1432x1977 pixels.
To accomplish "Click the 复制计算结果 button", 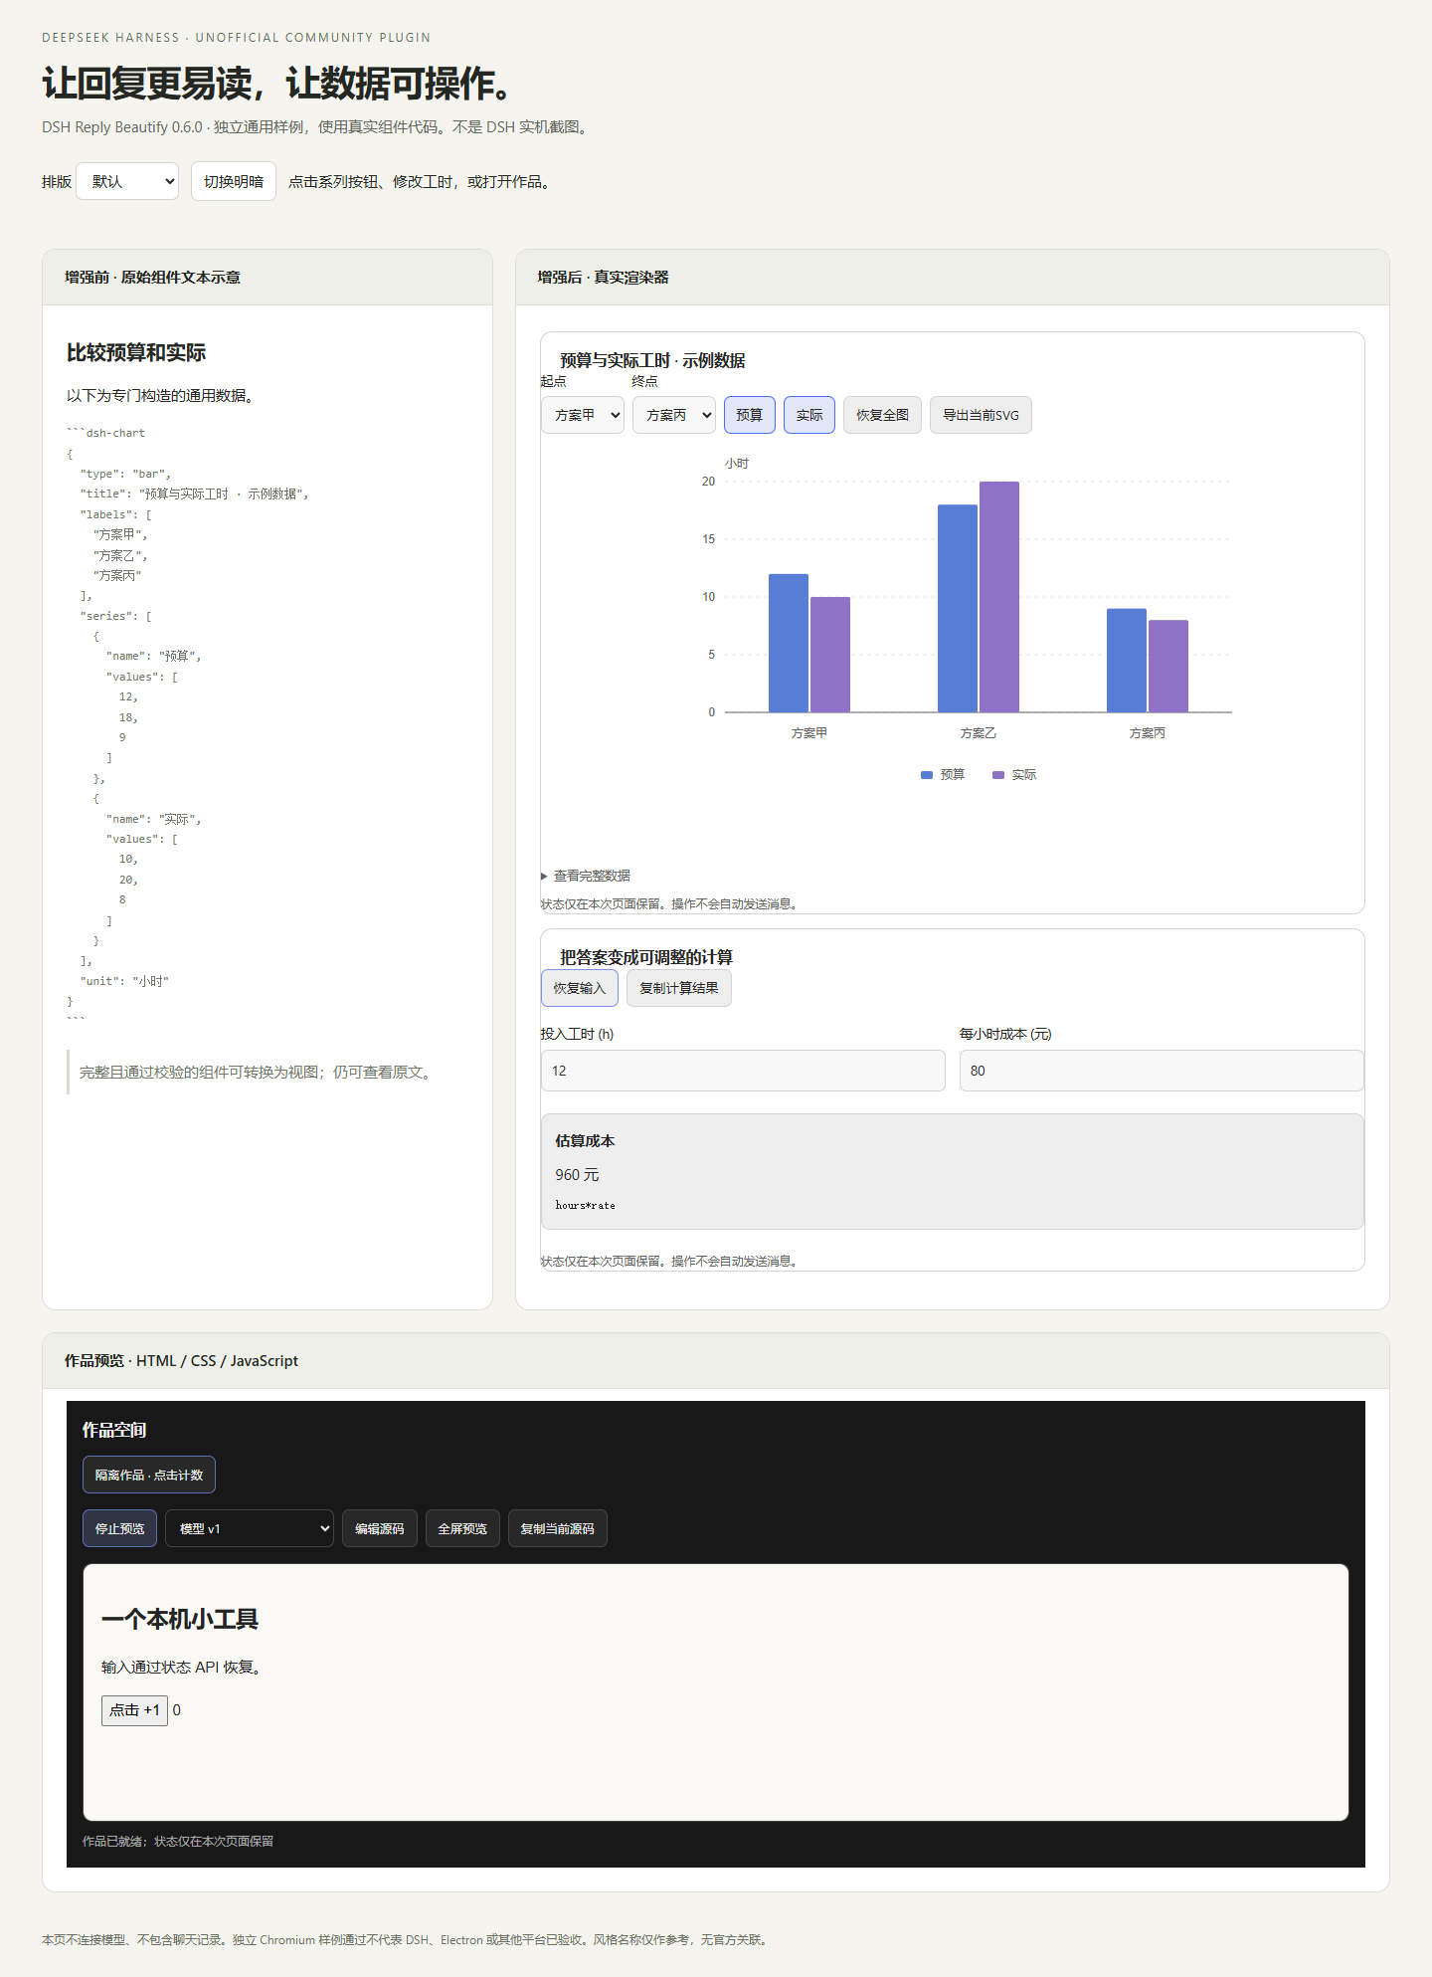I will (x=679, y=988).
